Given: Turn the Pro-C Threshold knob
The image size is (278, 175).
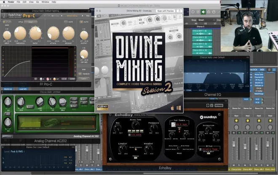Looking at the screenshot, I should pos(20,33).
